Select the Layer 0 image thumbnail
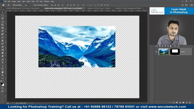194x109 pixels. point(163,52)
